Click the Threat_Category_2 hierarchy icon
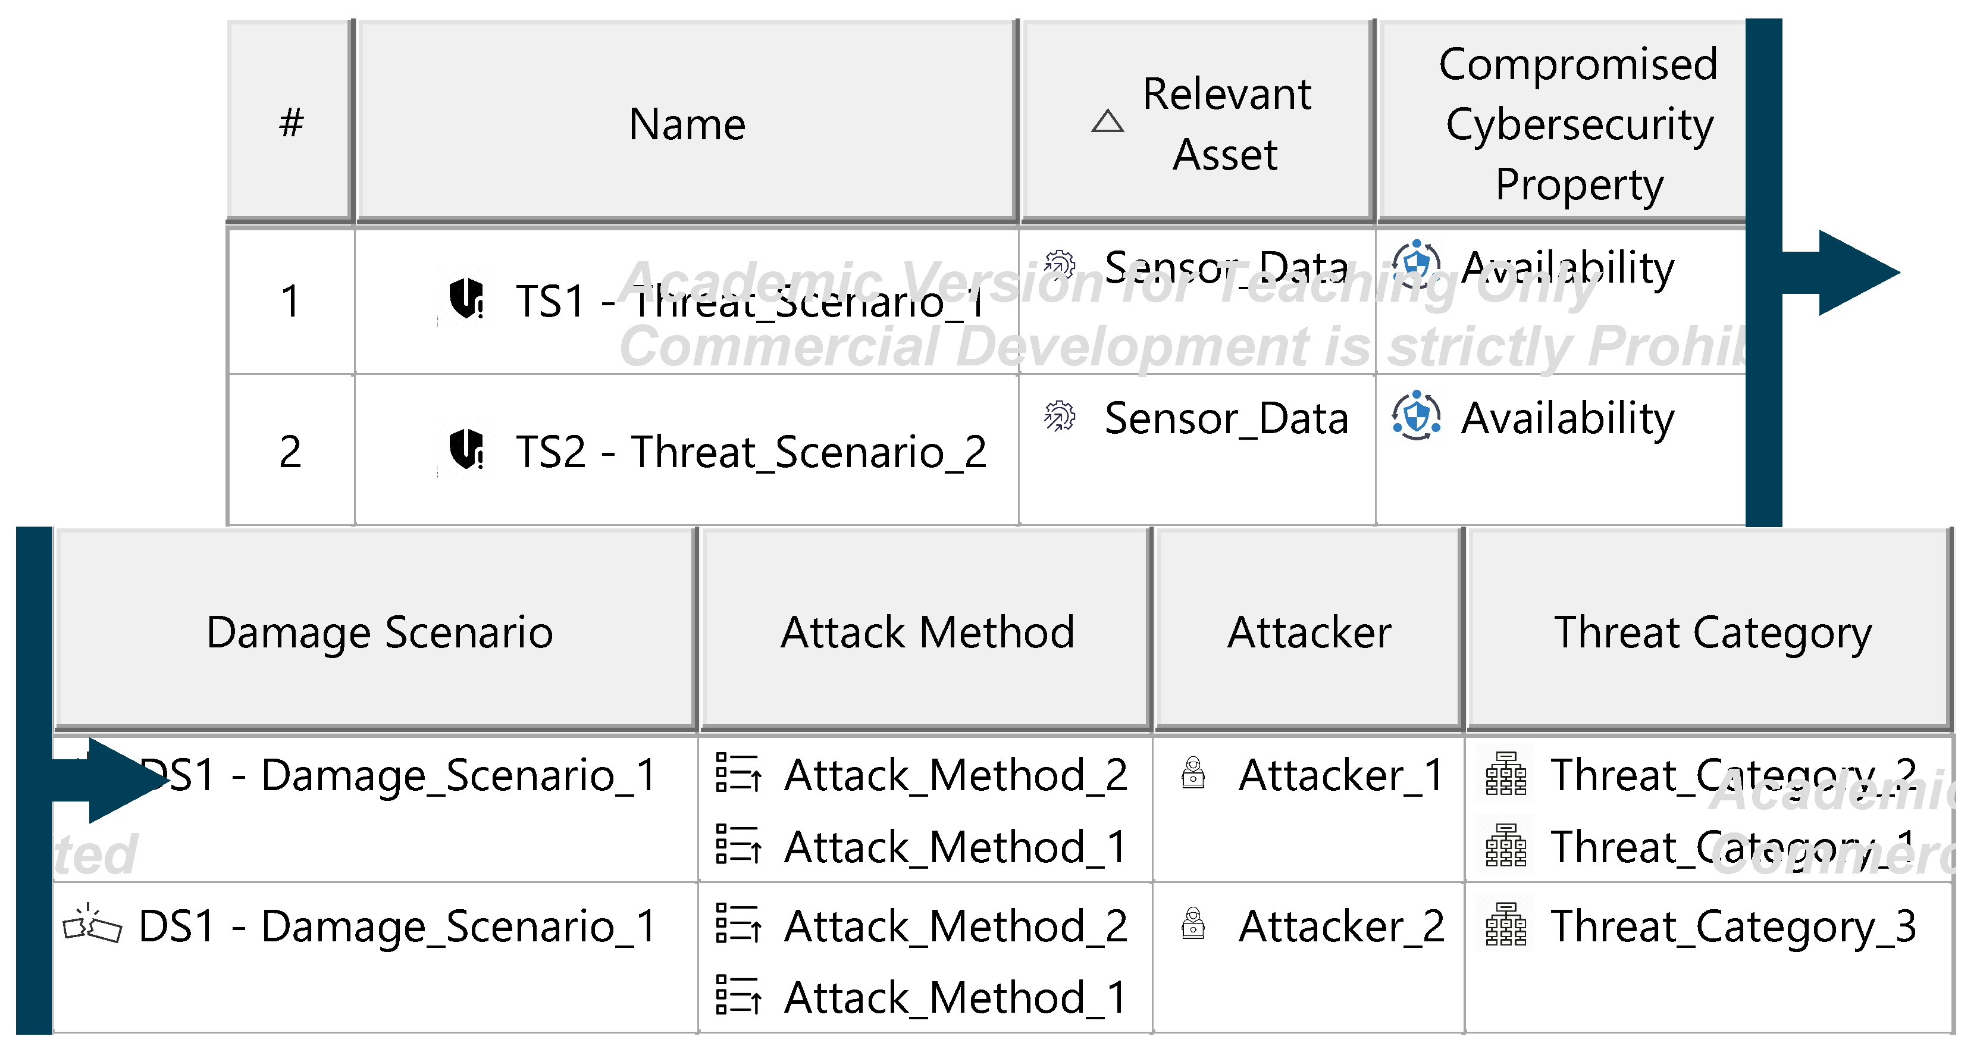This screenshot has height=1052, width=1980. pyautogui.click(x=1506, y=774)
